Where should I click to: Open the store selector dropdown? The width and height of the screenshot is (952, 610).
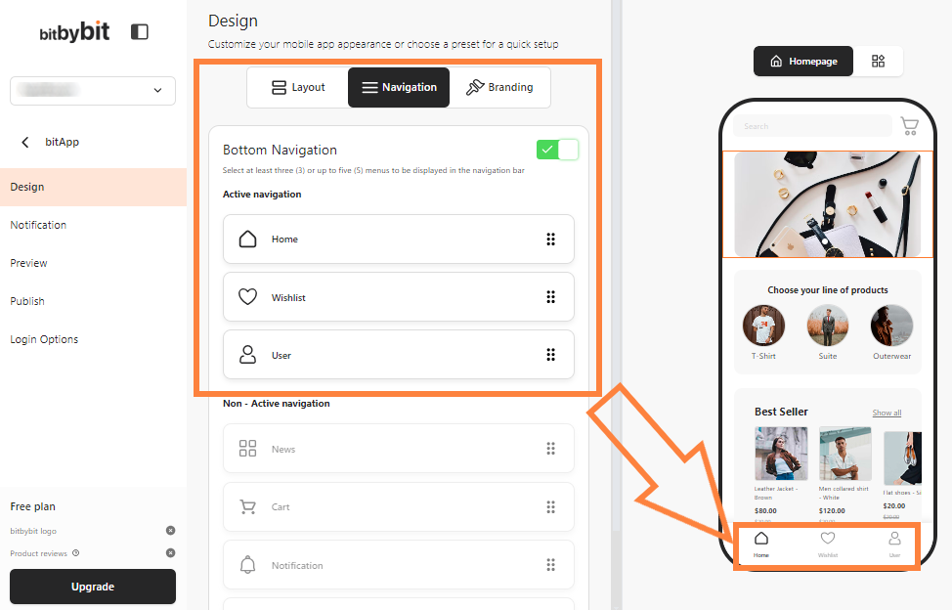click(93, 91)
